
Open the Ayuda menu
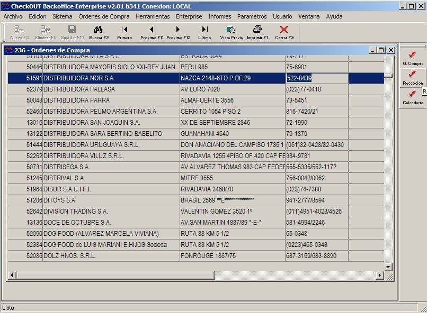[x=334, y=16]
